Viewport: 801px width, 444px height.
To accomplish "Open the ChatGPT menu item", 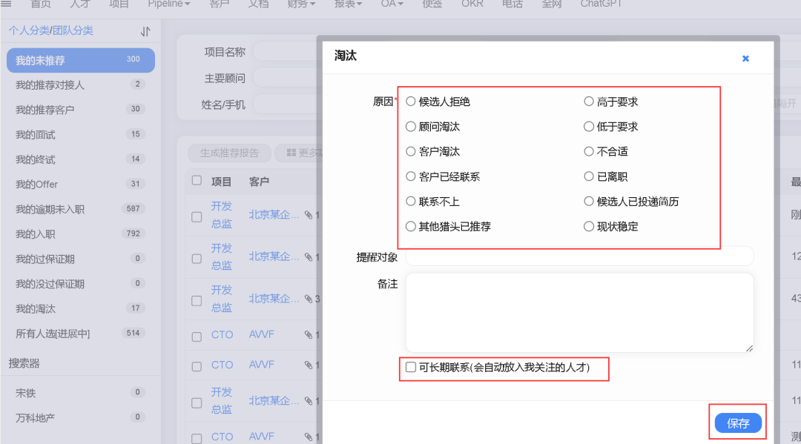I will (x=601, y=4).
